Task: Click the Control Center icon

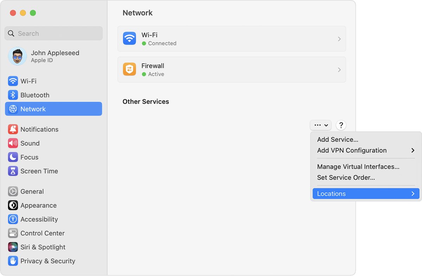Action: pos(13,233)
